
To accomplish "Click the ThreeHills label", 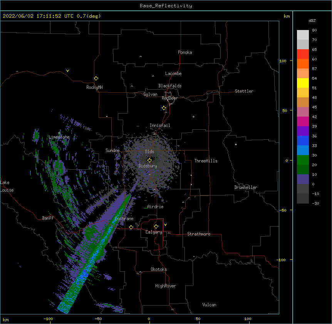I will coord(206,161).
